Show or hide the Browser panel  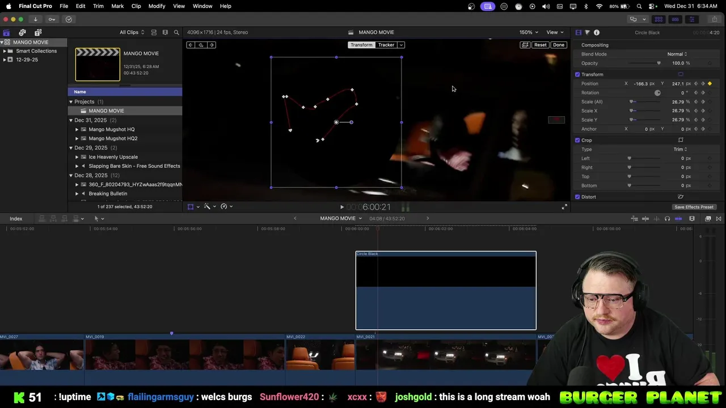coord(659,19)
